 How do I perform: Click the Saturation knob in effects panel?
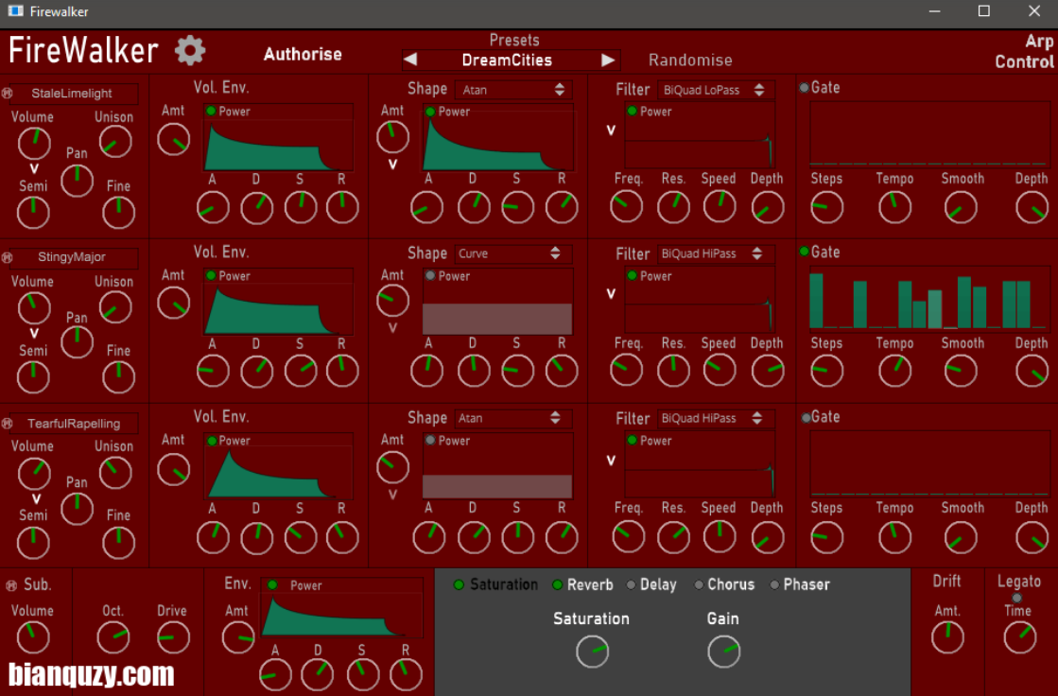coord(593,652)
